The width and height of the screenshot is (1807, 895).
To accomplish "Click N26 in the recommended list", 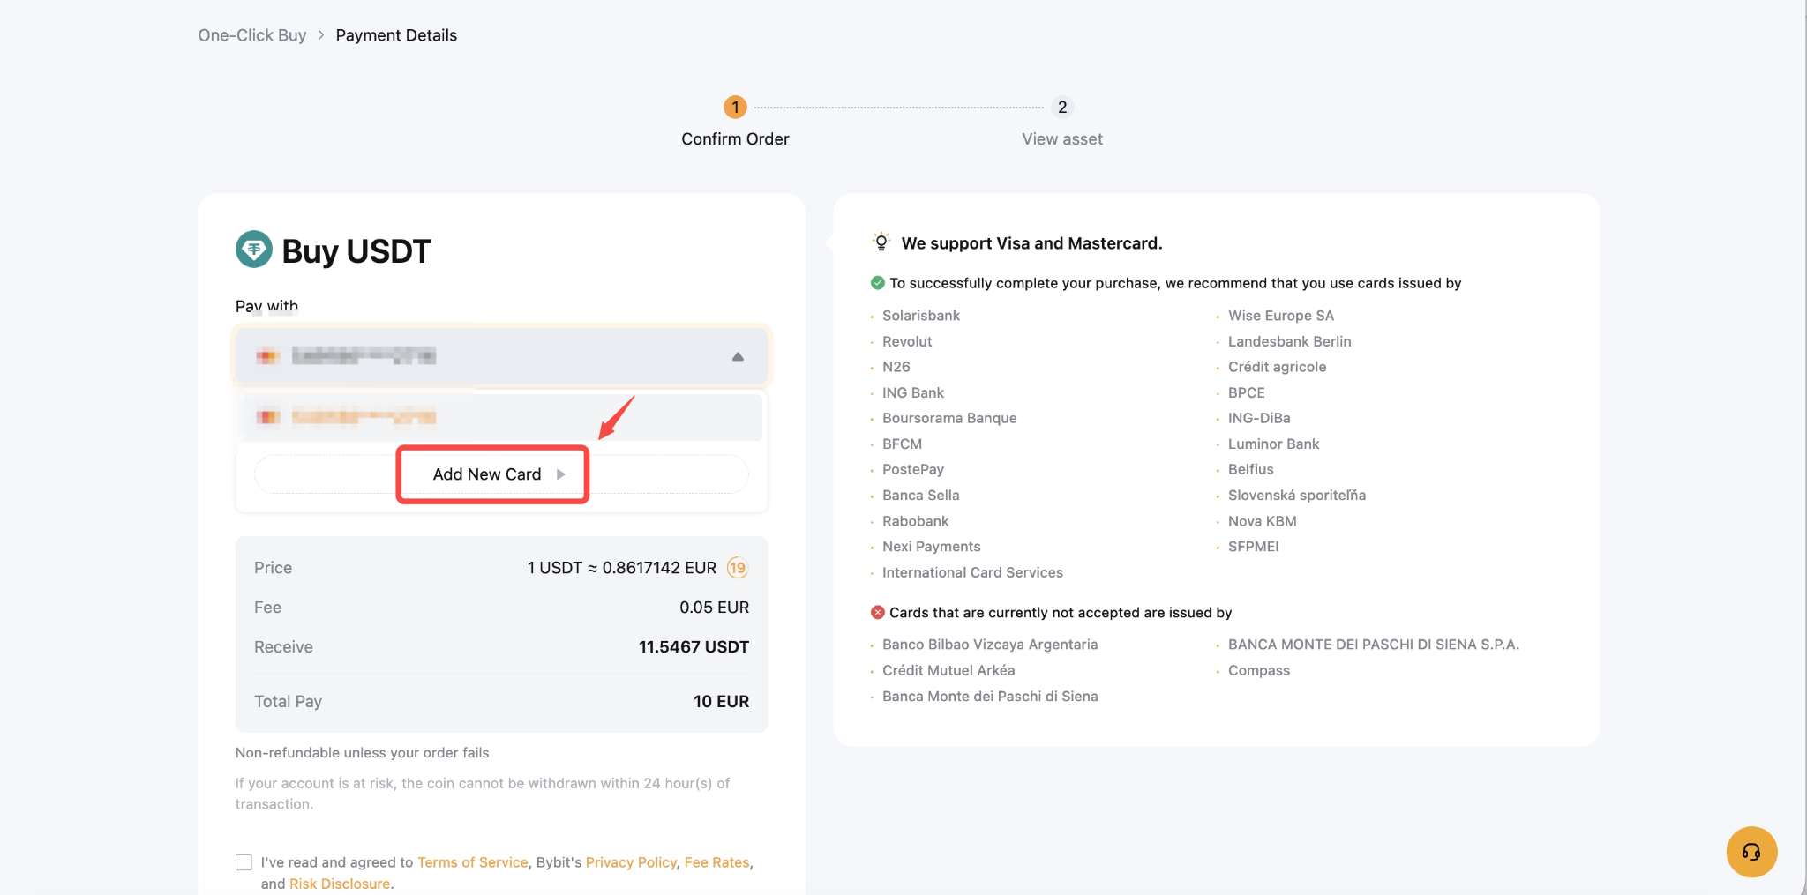I will (x=896, y=367).
